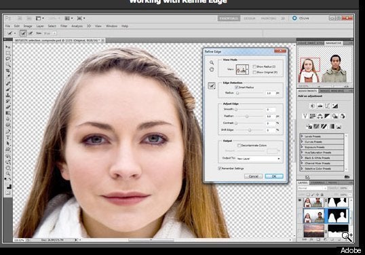Open the View mode thumbnail dropdown

coord(242,69)
